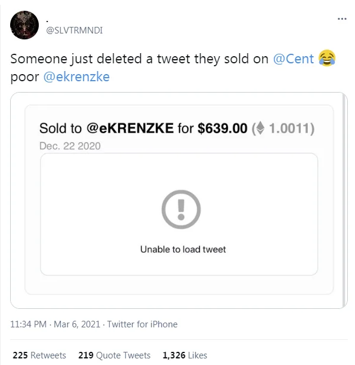Viewport: 355px width, 365px height.
Task: Open the embedded screenshot image
Action: point(179,201)
